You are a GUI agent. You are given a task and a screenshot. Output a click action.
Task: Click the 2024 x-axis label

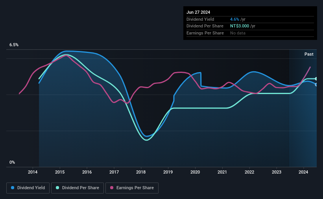(303, 172)
